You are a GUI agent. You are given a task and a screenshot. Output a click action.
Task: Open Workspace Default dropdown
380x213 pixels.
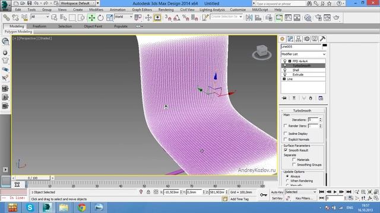(78, 3)
